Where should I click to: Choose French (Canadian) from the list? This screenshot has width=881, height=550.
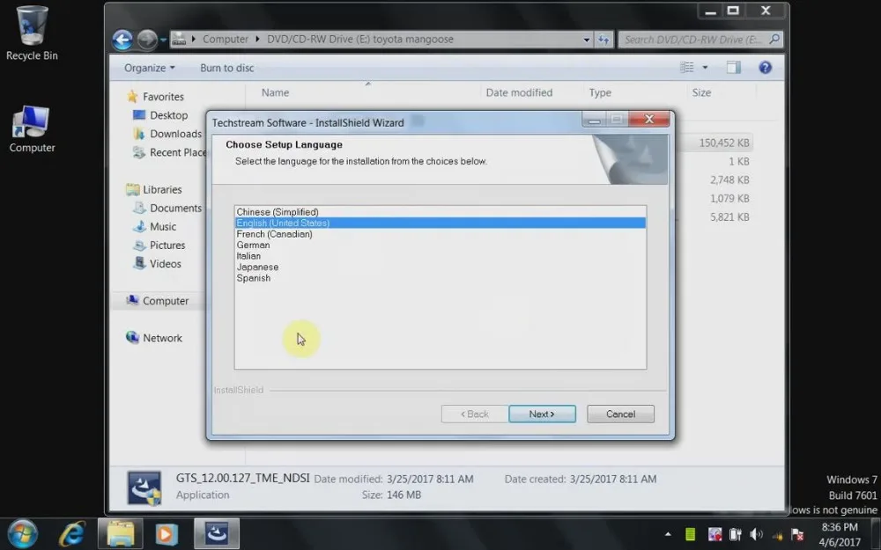pos(440,234)
